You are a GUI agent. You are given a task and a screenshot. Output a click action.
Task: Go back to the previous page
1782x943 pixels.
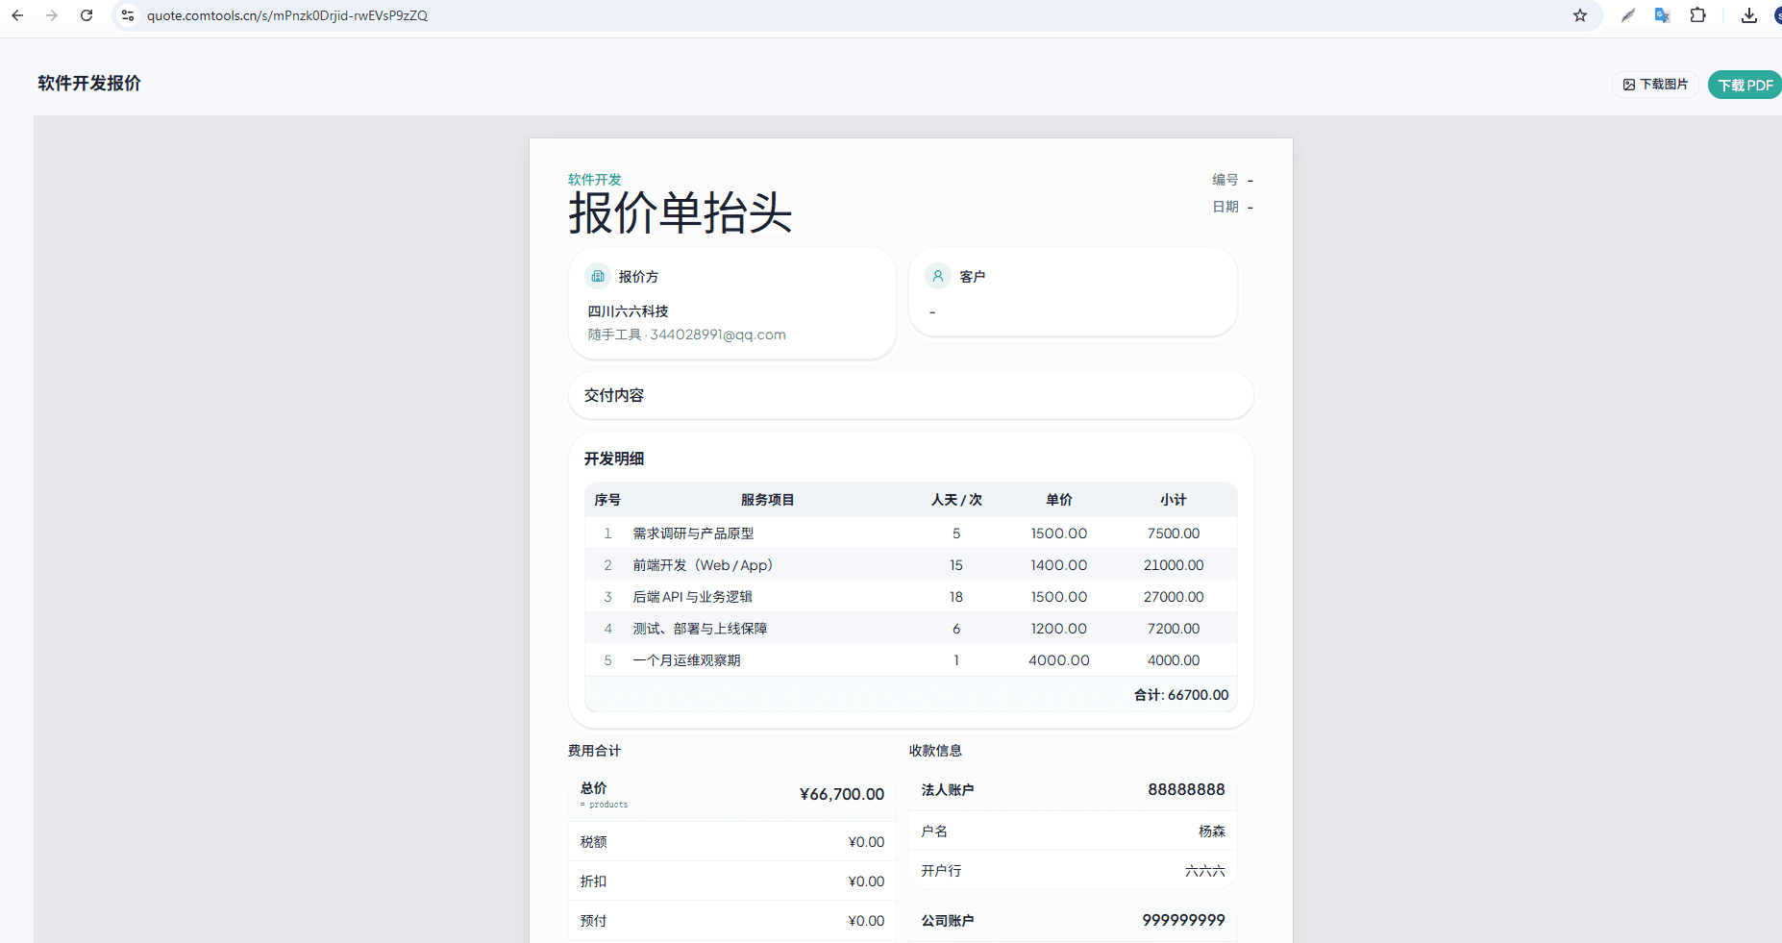point(17,15)
